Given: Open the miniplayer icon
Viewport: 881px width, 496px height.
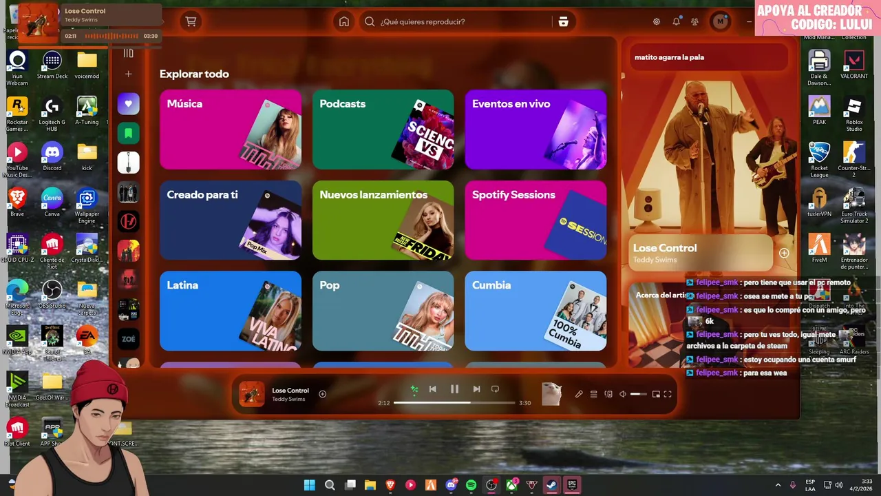Looking at the screenshot, I should pos(656,394).
